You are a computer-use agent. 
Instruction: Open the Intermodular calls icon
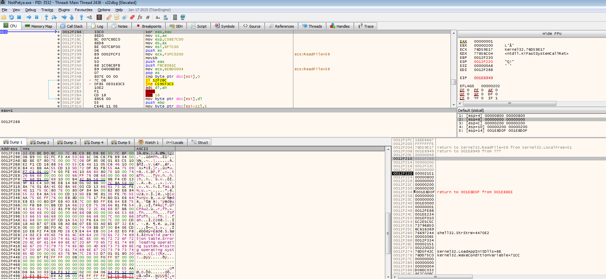point(166,17)
